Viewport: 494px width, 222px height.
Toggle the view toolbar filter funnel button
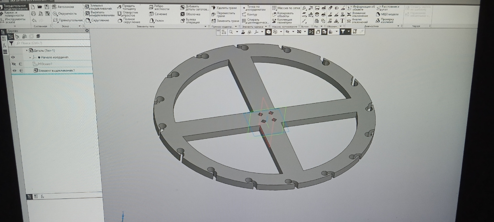tap(343, 32)
